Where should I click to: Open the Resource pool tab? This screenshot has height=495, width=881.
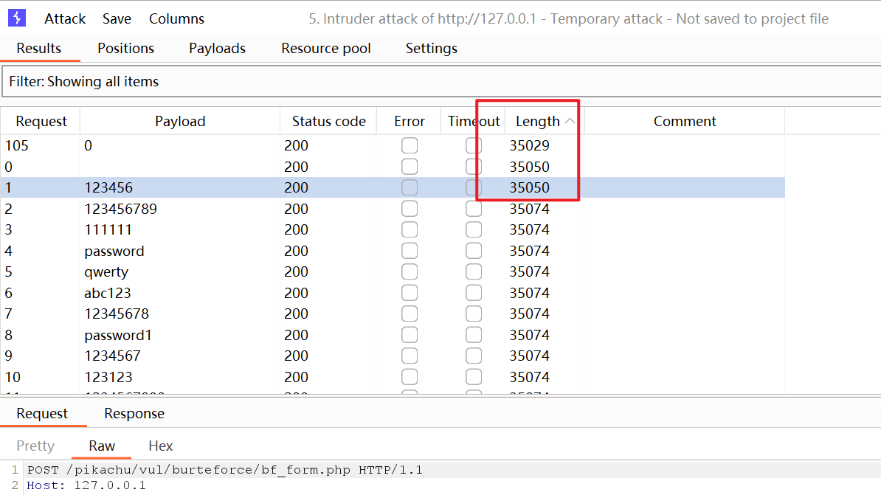click(325, 49)
